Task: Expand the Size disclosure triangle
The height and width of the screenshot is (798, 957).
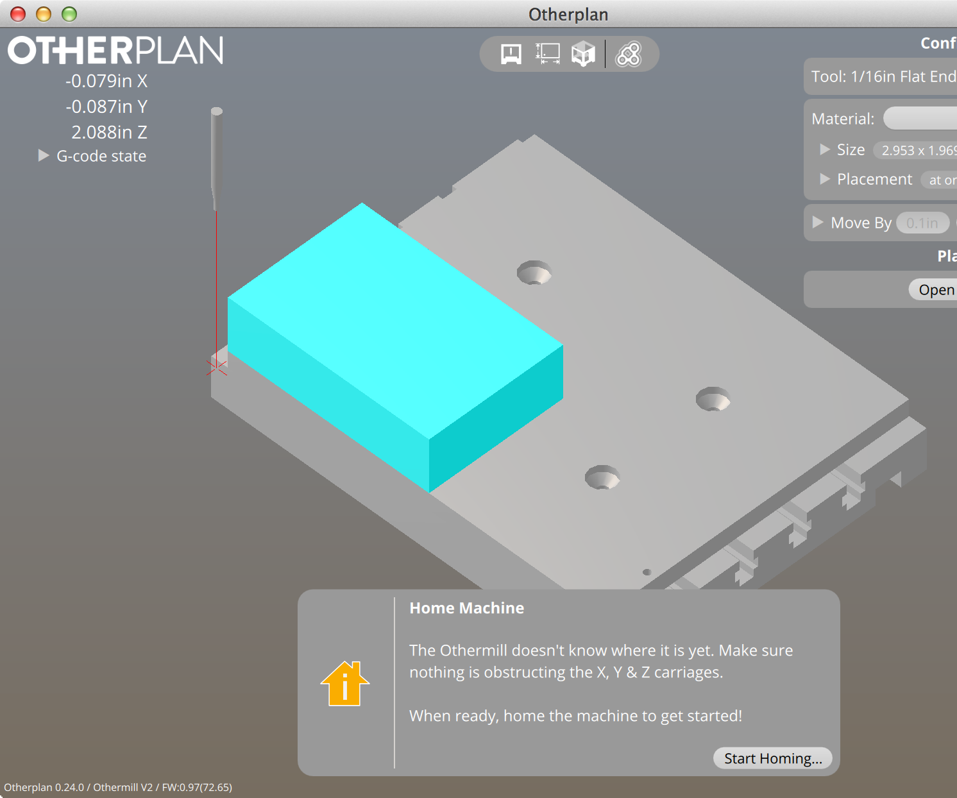Action: 825,149
